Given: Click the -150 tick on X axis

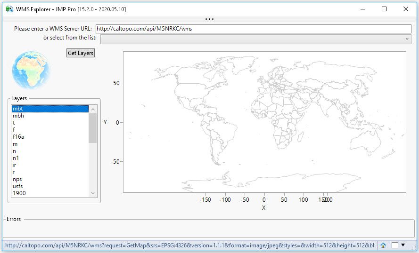Looking at the screenshot, I should (205, 200).
